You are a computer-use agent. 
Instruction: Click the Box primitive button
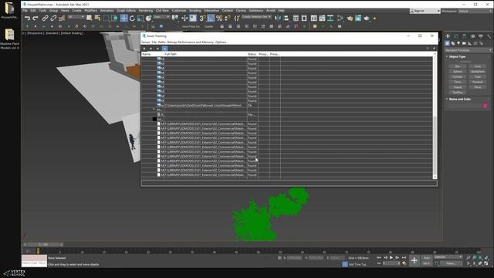click(458, 66)
